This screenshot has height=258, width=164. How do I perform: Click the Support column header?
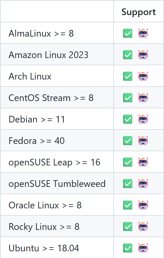(139, 12)
